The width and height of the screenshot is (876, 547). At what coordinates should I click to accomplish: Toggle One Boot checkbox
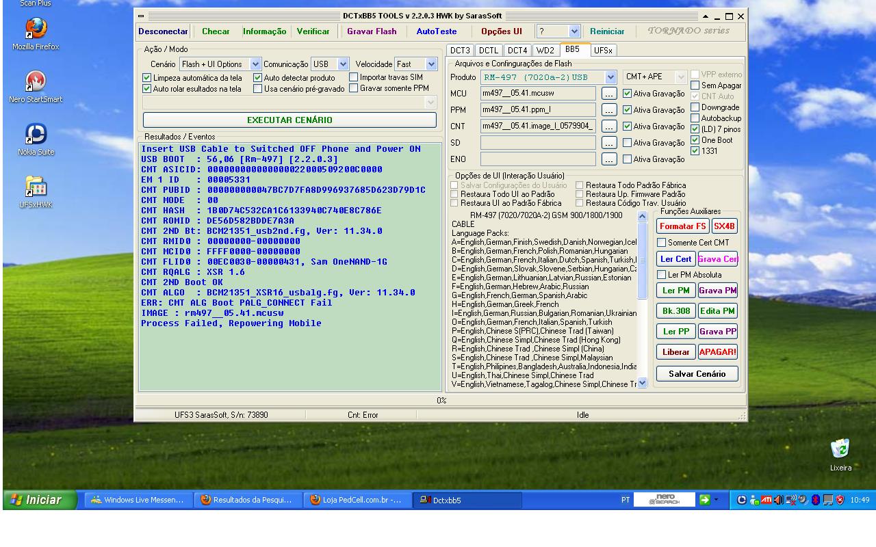pyautogui.click(x=695, y=140)
